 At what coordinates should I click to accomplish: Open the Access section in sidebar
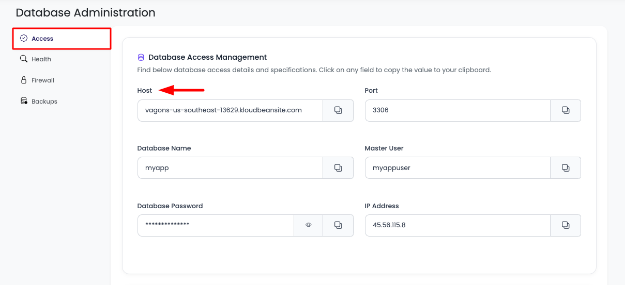click(x=62, y=39)
